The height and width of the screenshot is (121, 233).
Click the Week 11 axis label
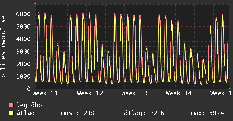click(x=45, y=93)
